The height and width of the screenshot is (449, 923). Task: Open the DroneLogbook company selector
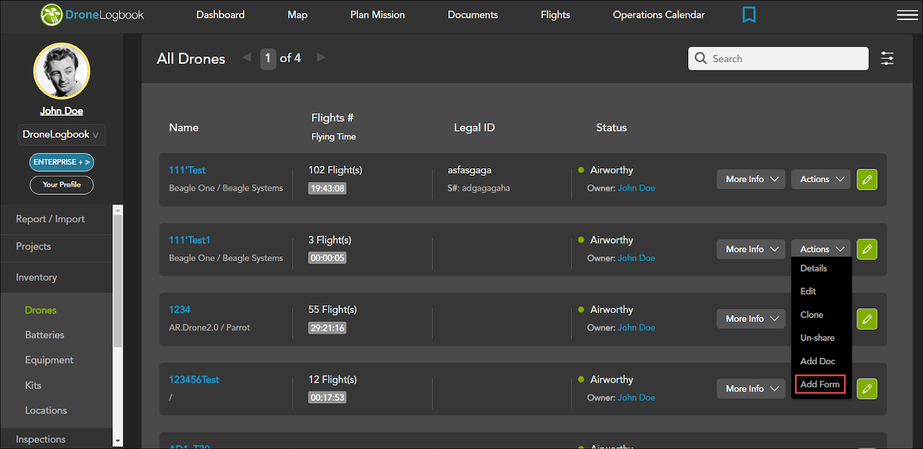61,134
